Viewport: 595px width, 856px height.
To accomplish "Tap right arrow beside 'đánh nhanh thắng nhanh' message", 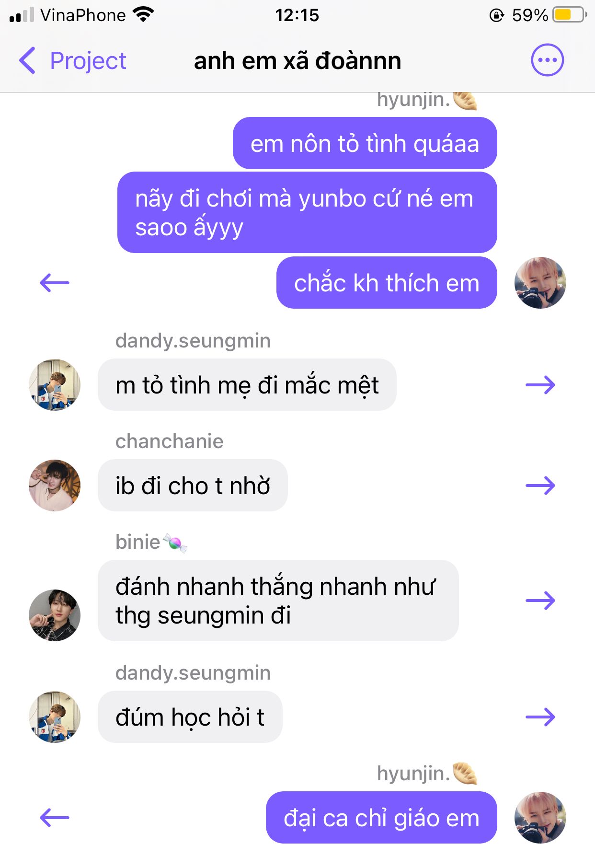I will point(540,601).
